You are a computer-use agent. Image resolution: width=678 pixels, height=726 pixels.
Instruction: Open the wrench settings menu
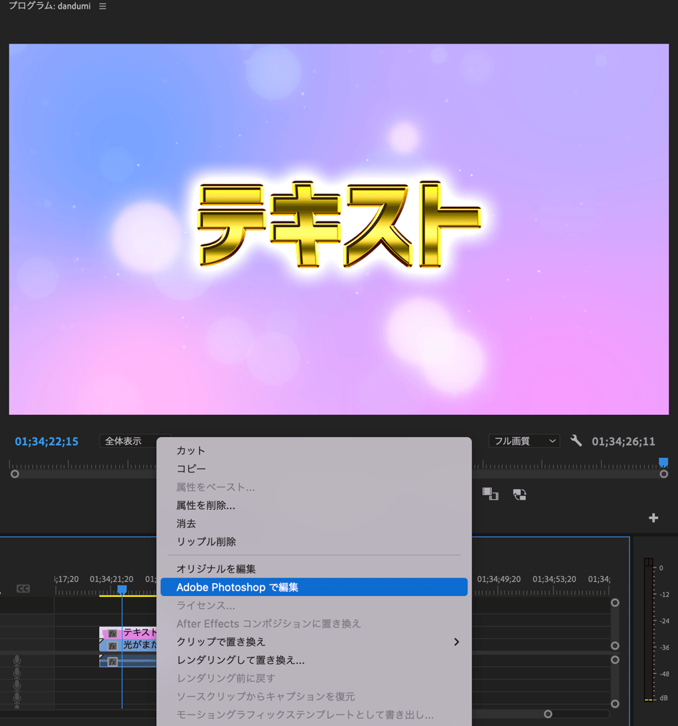576,440
